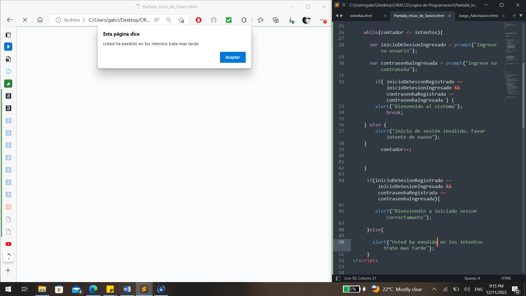Open the browser home page icon
Viewport: 526px width, 296px height.
[40, 20]
